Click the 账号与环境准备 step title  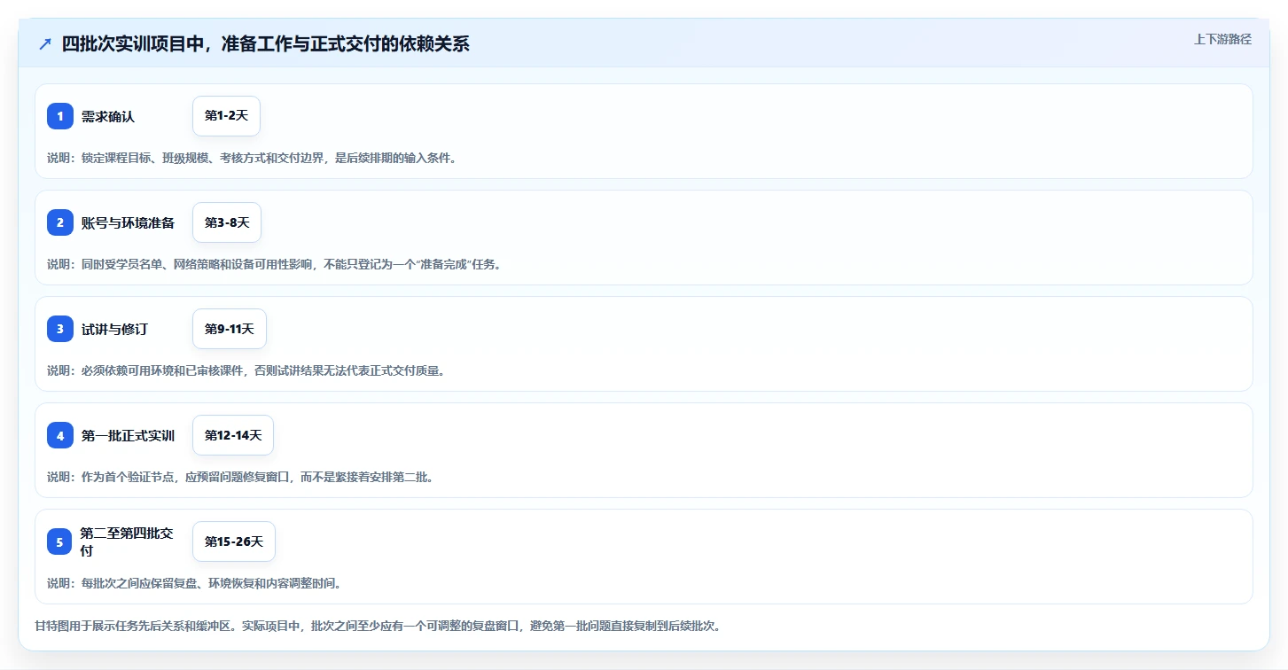point(128,223)
